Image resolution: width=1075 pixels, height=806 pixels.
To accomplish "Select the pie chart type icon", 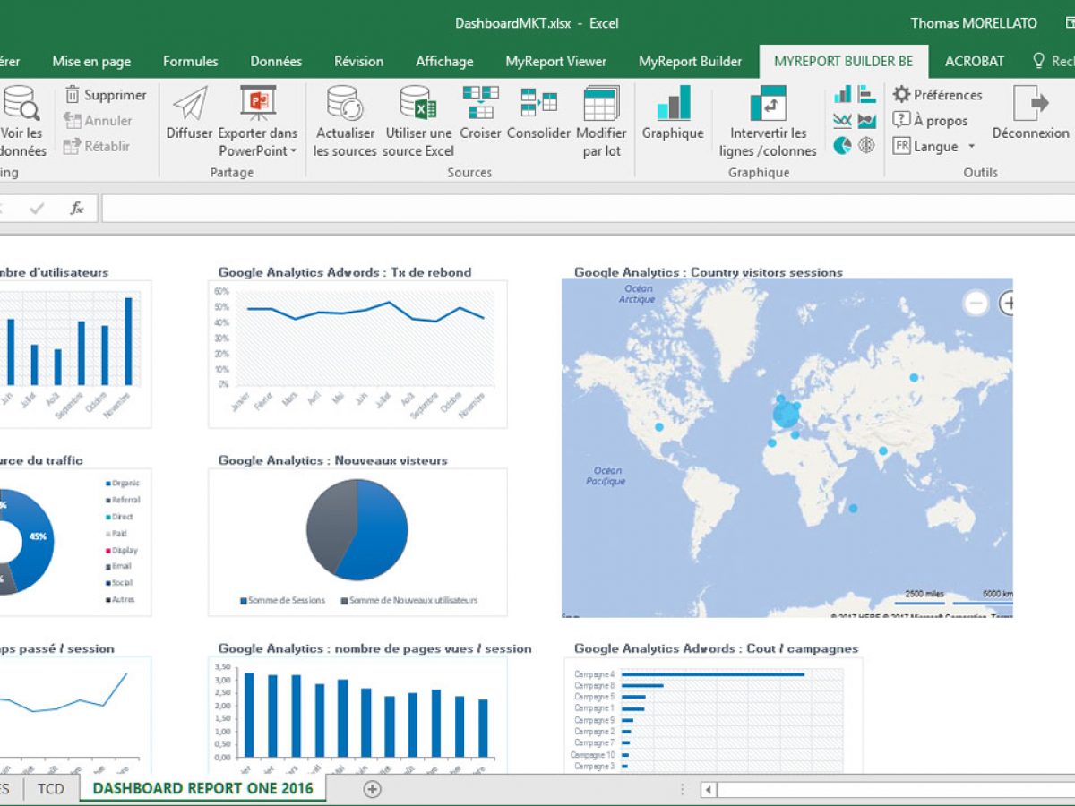I will pos(843,145).
